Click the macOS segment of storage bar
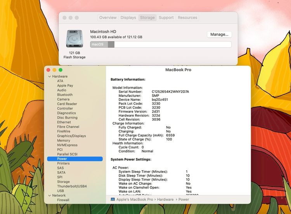Image resolution: width=291 pixels, height=214 pixels. [99, 45]
